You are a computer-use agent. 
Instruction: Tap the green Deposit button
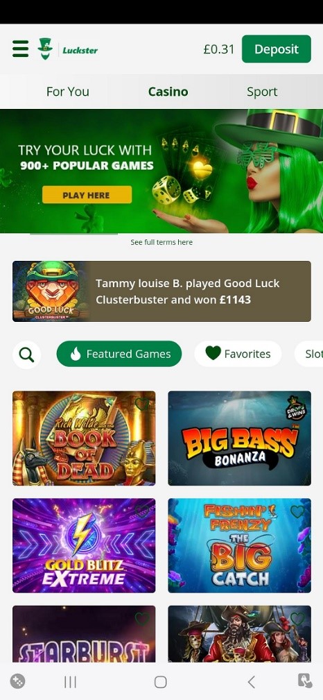[x=276, y=49]
